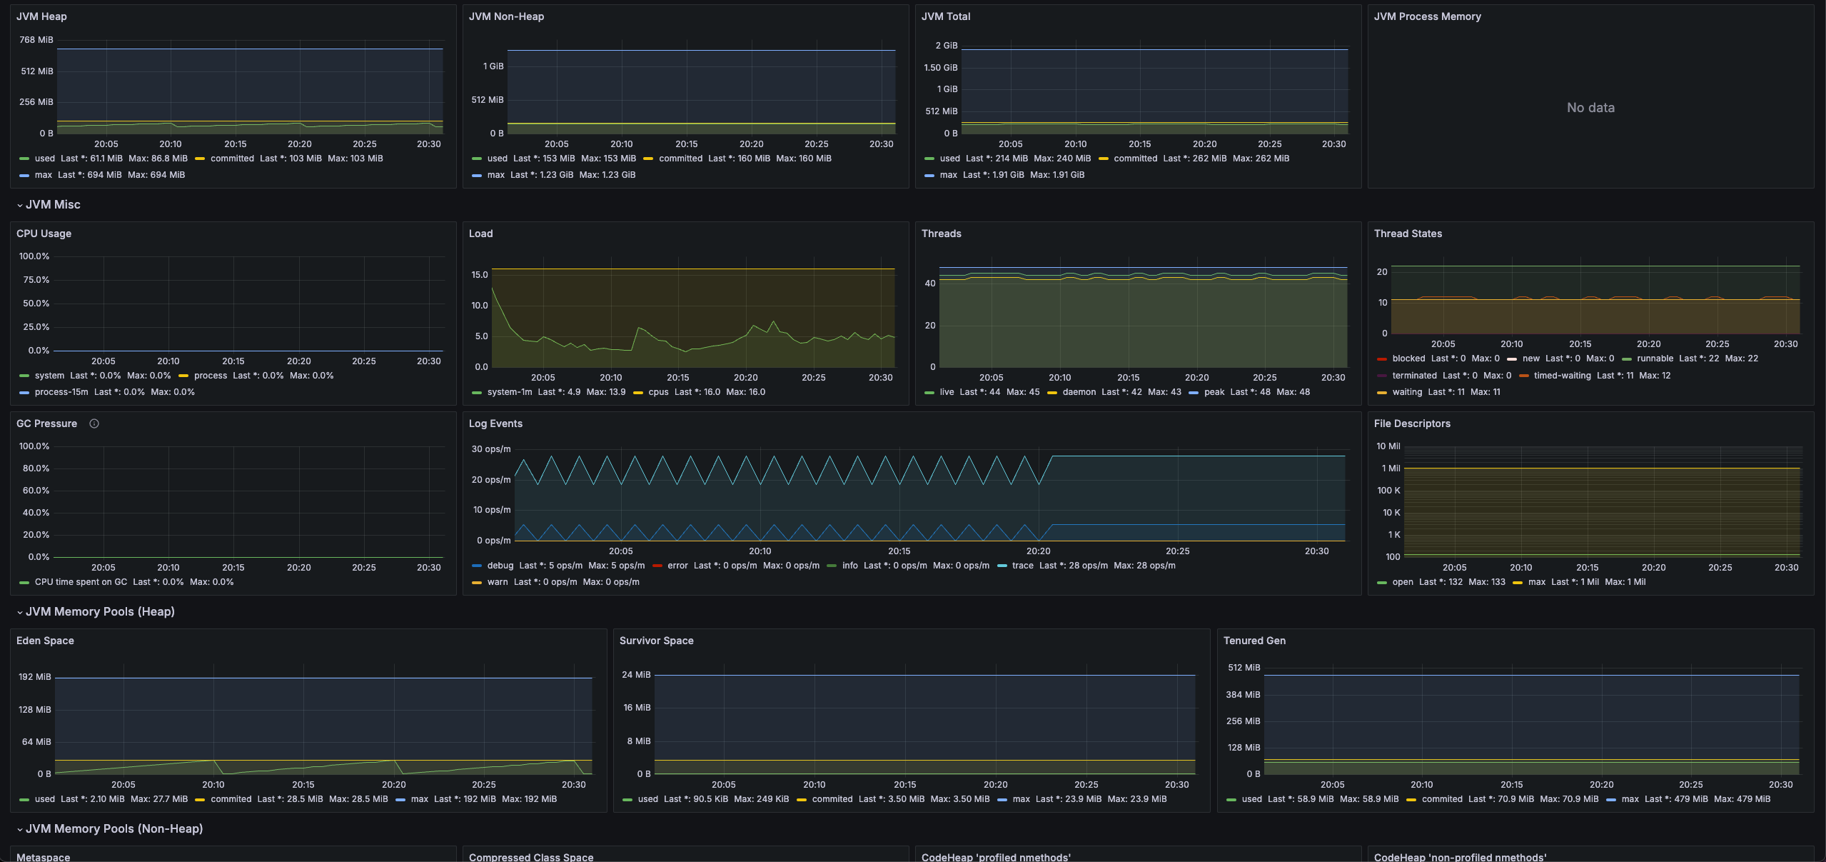Collapse the JVM Memory Pools (Non-Heap) row
The width and height of the screenshot is (1826, 862).
114,829
